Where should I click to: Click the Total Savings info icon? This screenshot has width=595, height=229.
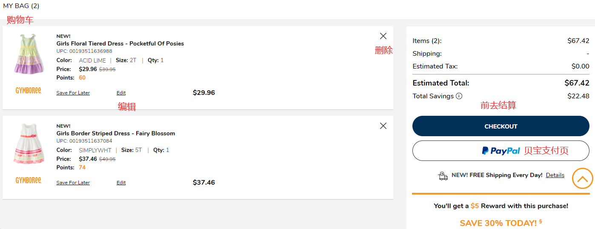point(459,96)
